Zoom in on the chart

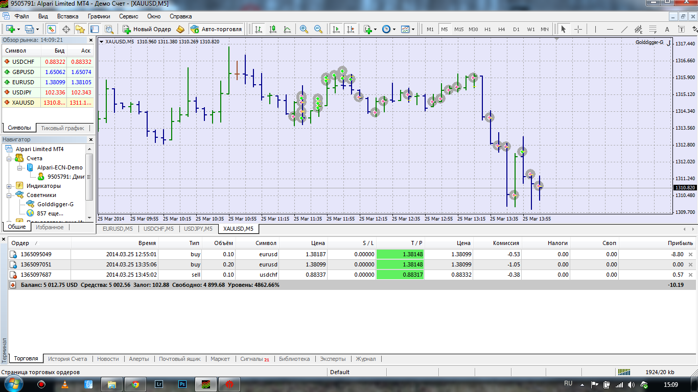tap(304, 29)
